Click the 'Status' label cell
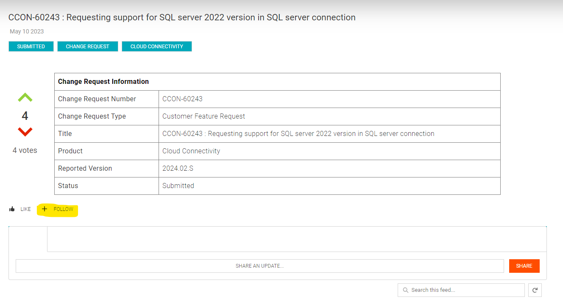Screen dimensions: 563x302 [106, 186]
